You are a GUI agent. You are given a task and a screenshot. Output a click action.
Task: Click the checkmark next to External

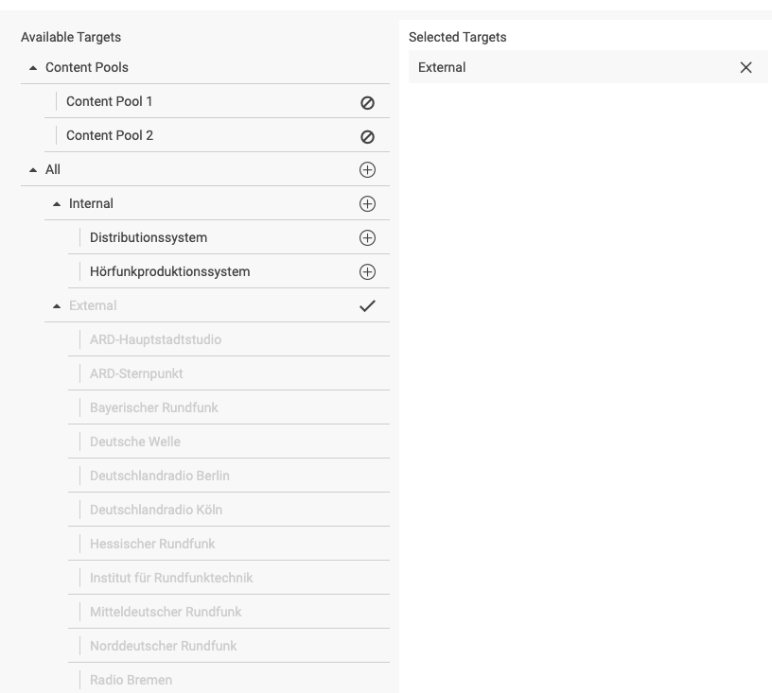367,306
